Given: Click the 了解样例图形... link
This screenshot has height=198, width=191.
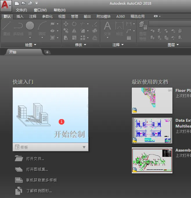Looking at the screenshot, I should pyautogui.click(x=39, y=191).
